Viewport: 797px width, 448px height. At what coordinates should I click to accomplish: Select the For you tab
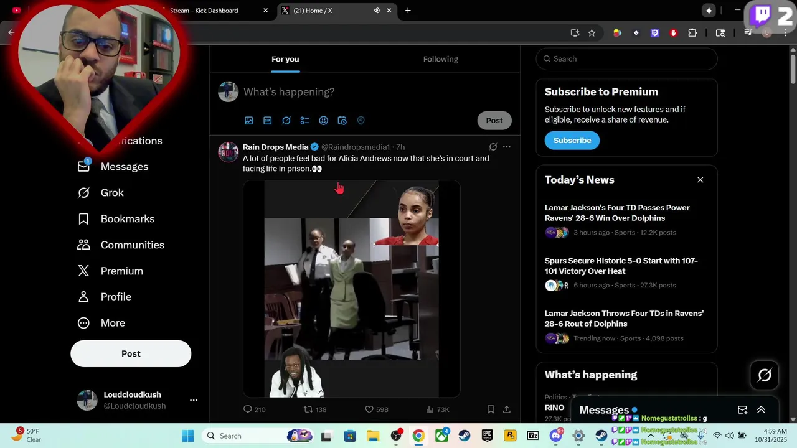pyautogui.click(x=285, y=59)
